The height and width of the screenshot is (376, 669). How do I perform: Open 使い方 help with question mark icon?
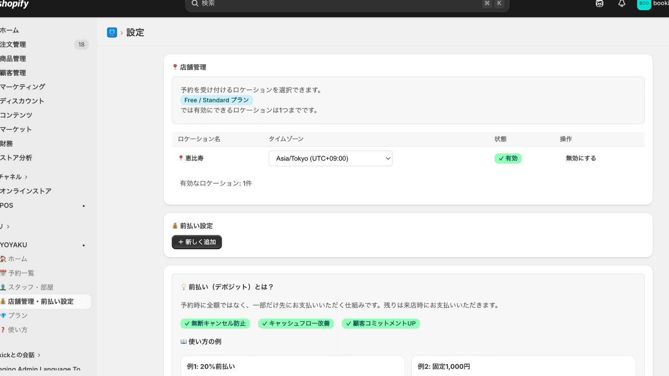click(x=17, y=330)
